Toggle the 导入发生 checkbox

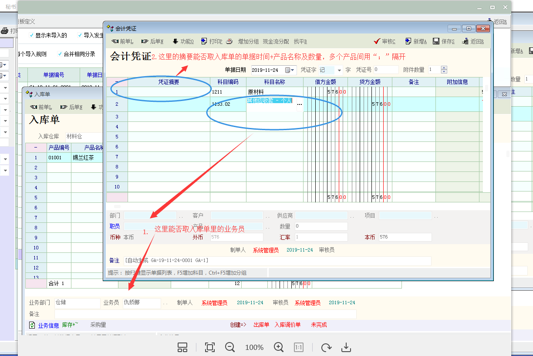[80, 35]
